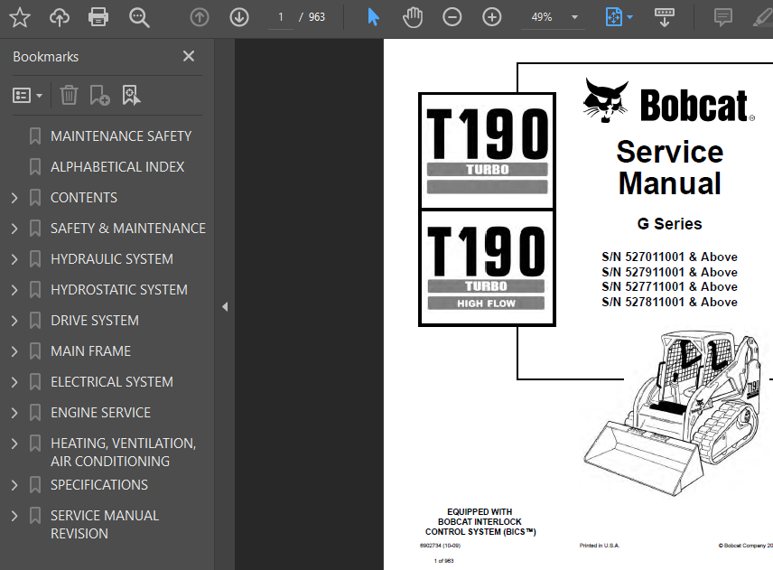The image size is (773, 570).
Task: Click the cloud upload icon
Action: (x=60, y=17)
